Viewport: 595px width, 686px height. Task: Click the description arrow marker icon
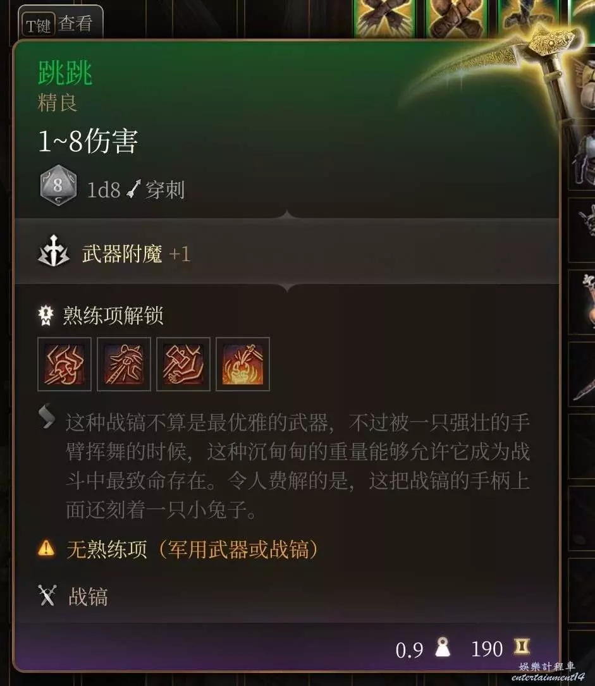47,416
